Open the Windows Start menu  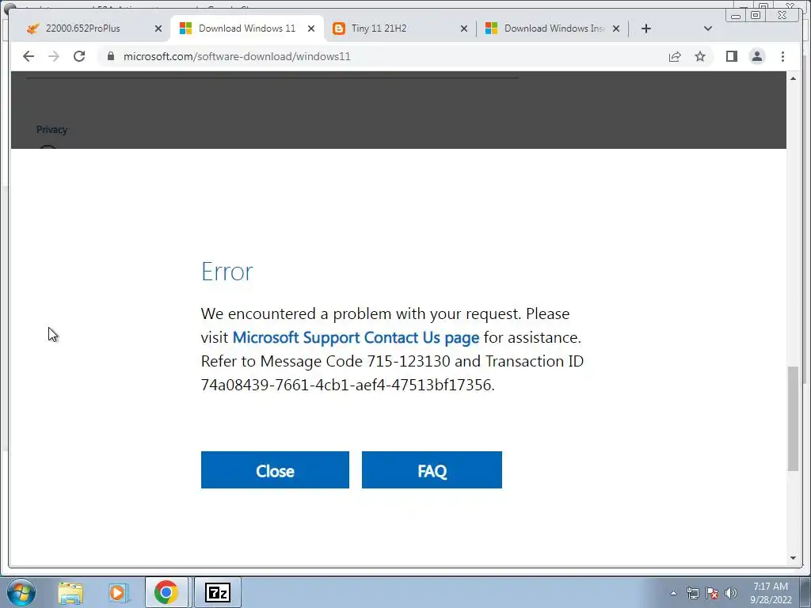point(21,592)
